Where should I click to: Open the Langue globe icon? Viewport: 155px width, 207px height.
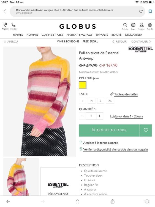(133, 25)
